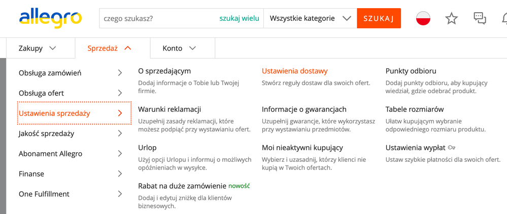The height and width of the screenshot is (214, 507).
Task: Click the orange SZUKAJ button
Action: [x=379, y=18]
